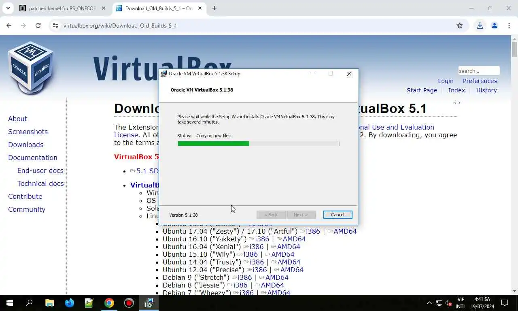Open Contribute in the sidebar
Viewport: 518px width, 311px height.
click(x=25, y=196)
